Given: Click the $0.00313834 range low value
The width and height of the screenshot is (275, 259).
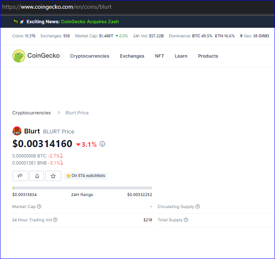Looking at the screenshot, I should [x=24, y=195].
